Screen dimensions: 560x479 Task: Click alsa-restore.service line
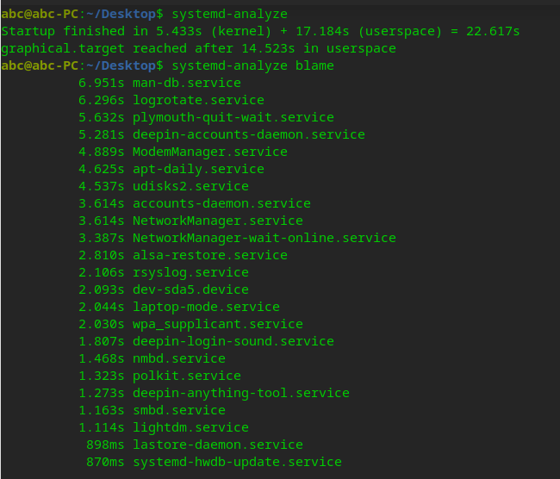point(209,255)
